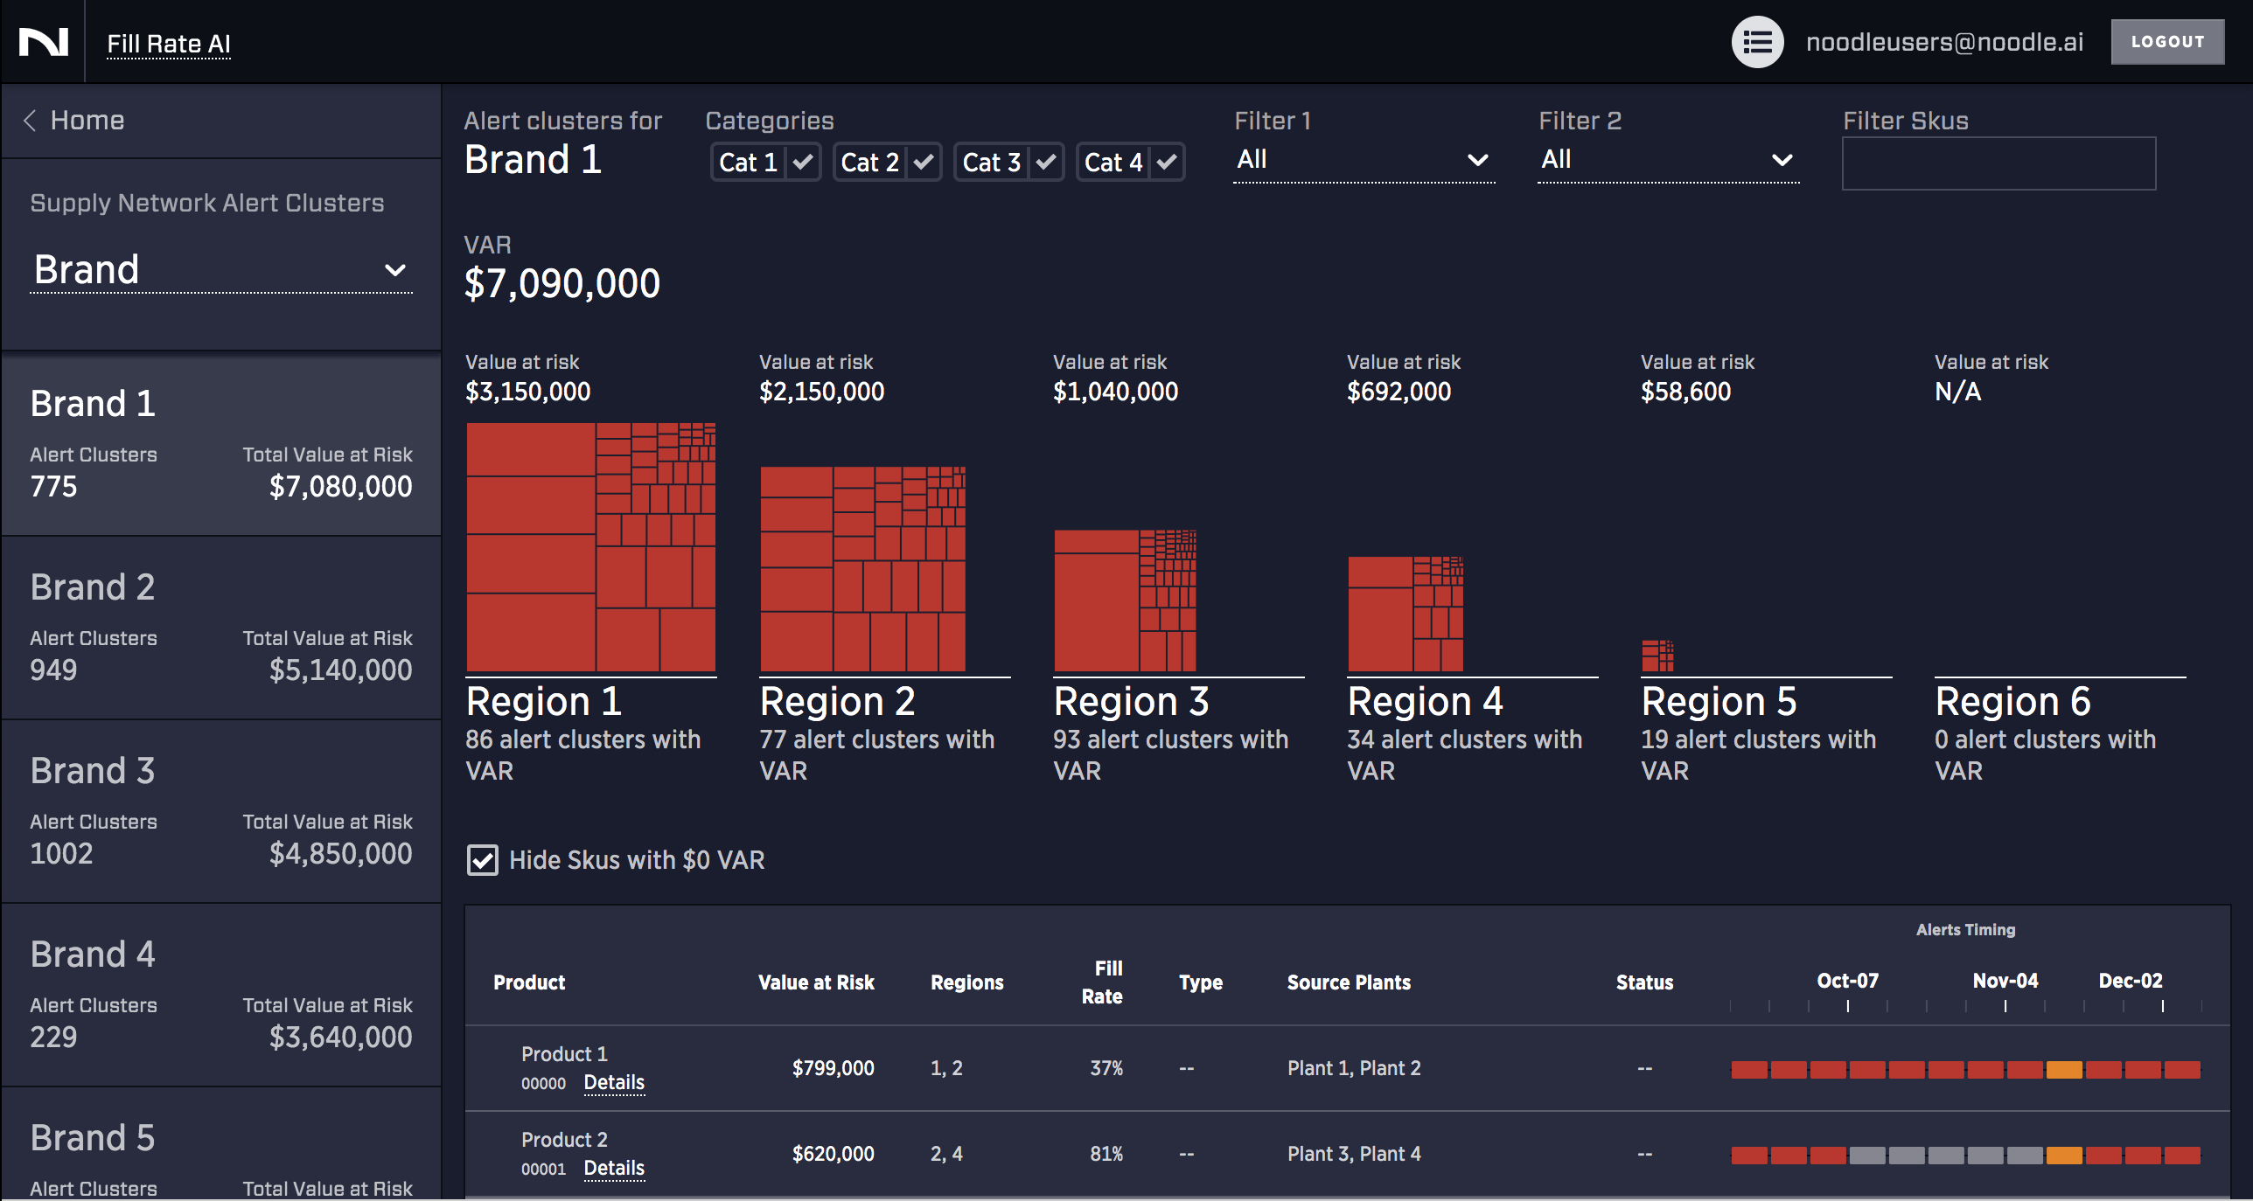The height and width of the screenshot is (1201, 2253).
Task: Click the Noodle.ai logo in top left
Action: coord(44,40)
